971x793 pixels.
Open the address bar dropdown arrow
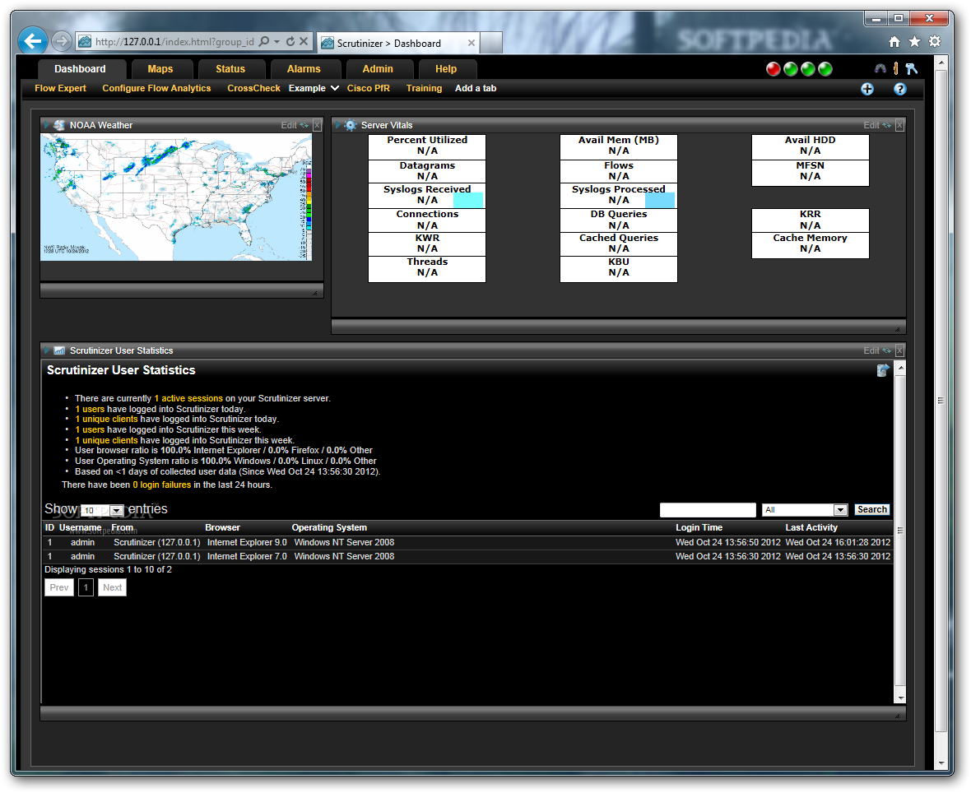tap(276, 41)
